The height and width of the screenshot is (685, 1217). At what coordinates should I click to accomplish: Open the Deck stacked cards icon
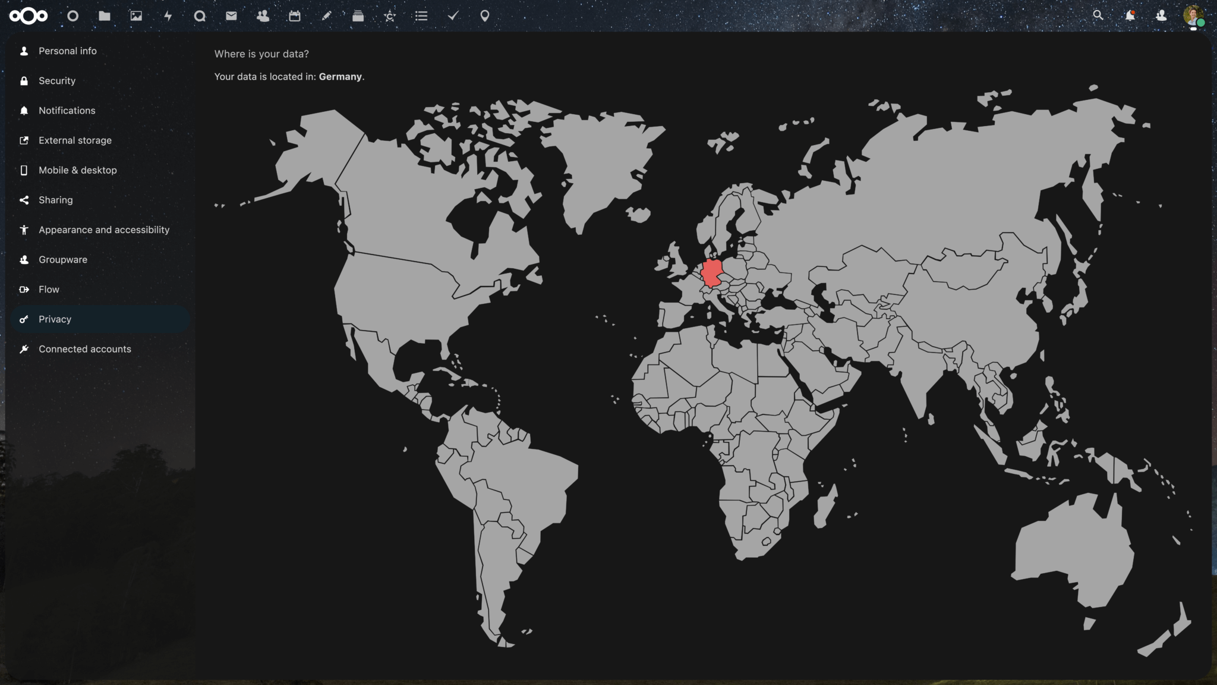tap(358, 16)
